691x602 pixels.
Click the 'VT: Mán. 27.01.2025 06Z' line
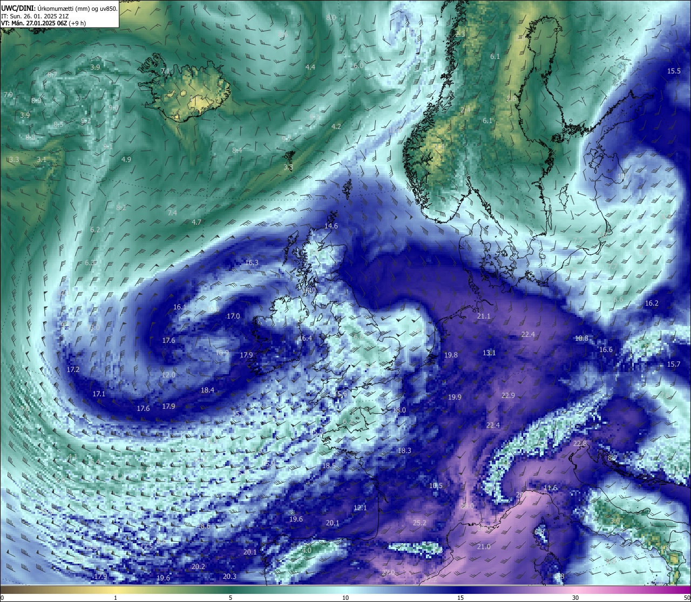click(44, 23)
